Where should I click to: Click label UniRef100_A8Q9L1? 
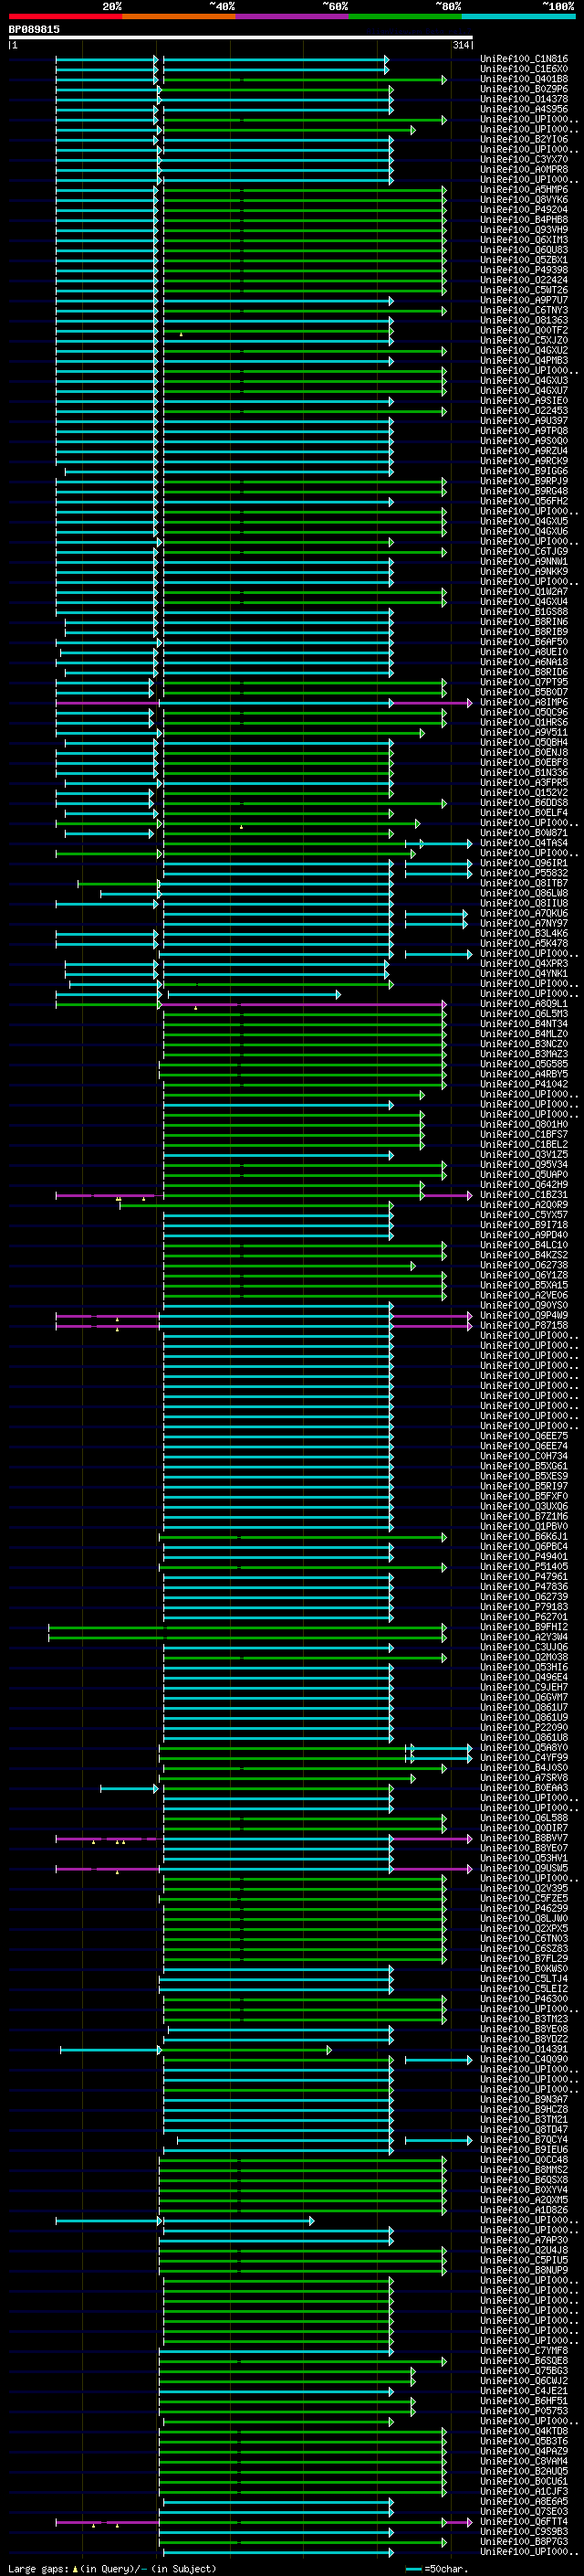click(x=523, y=1004)
